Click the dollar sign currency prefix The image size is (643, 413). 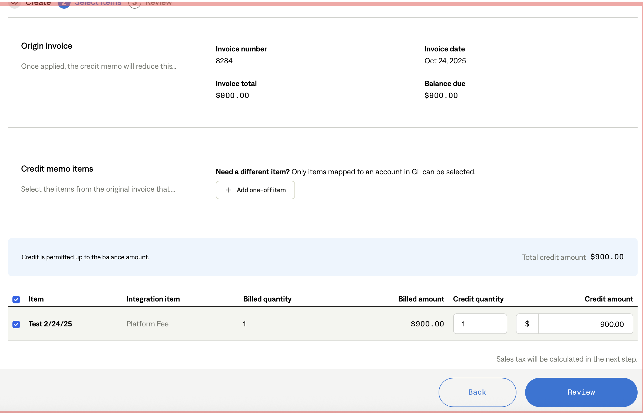point(527,324)
